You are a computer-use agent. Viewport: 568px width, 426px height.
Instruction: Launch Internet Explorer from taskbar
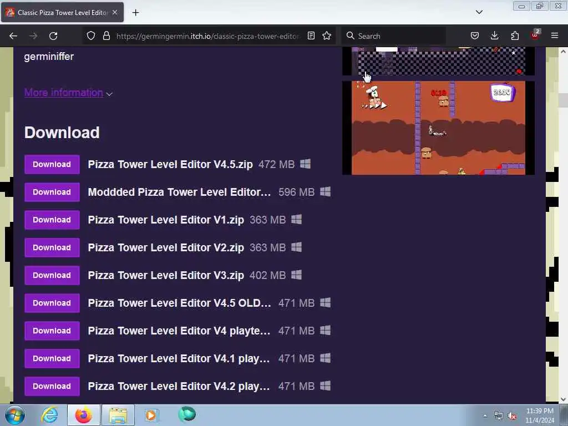tap(49, 415)
